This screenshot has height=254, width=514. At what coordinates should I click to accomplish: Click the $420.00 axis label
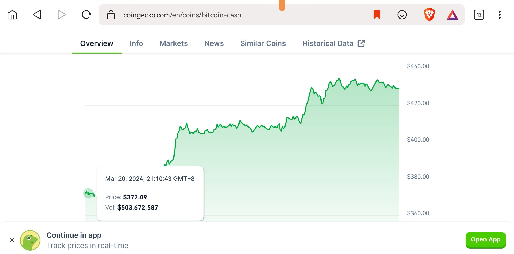(418, 103)
